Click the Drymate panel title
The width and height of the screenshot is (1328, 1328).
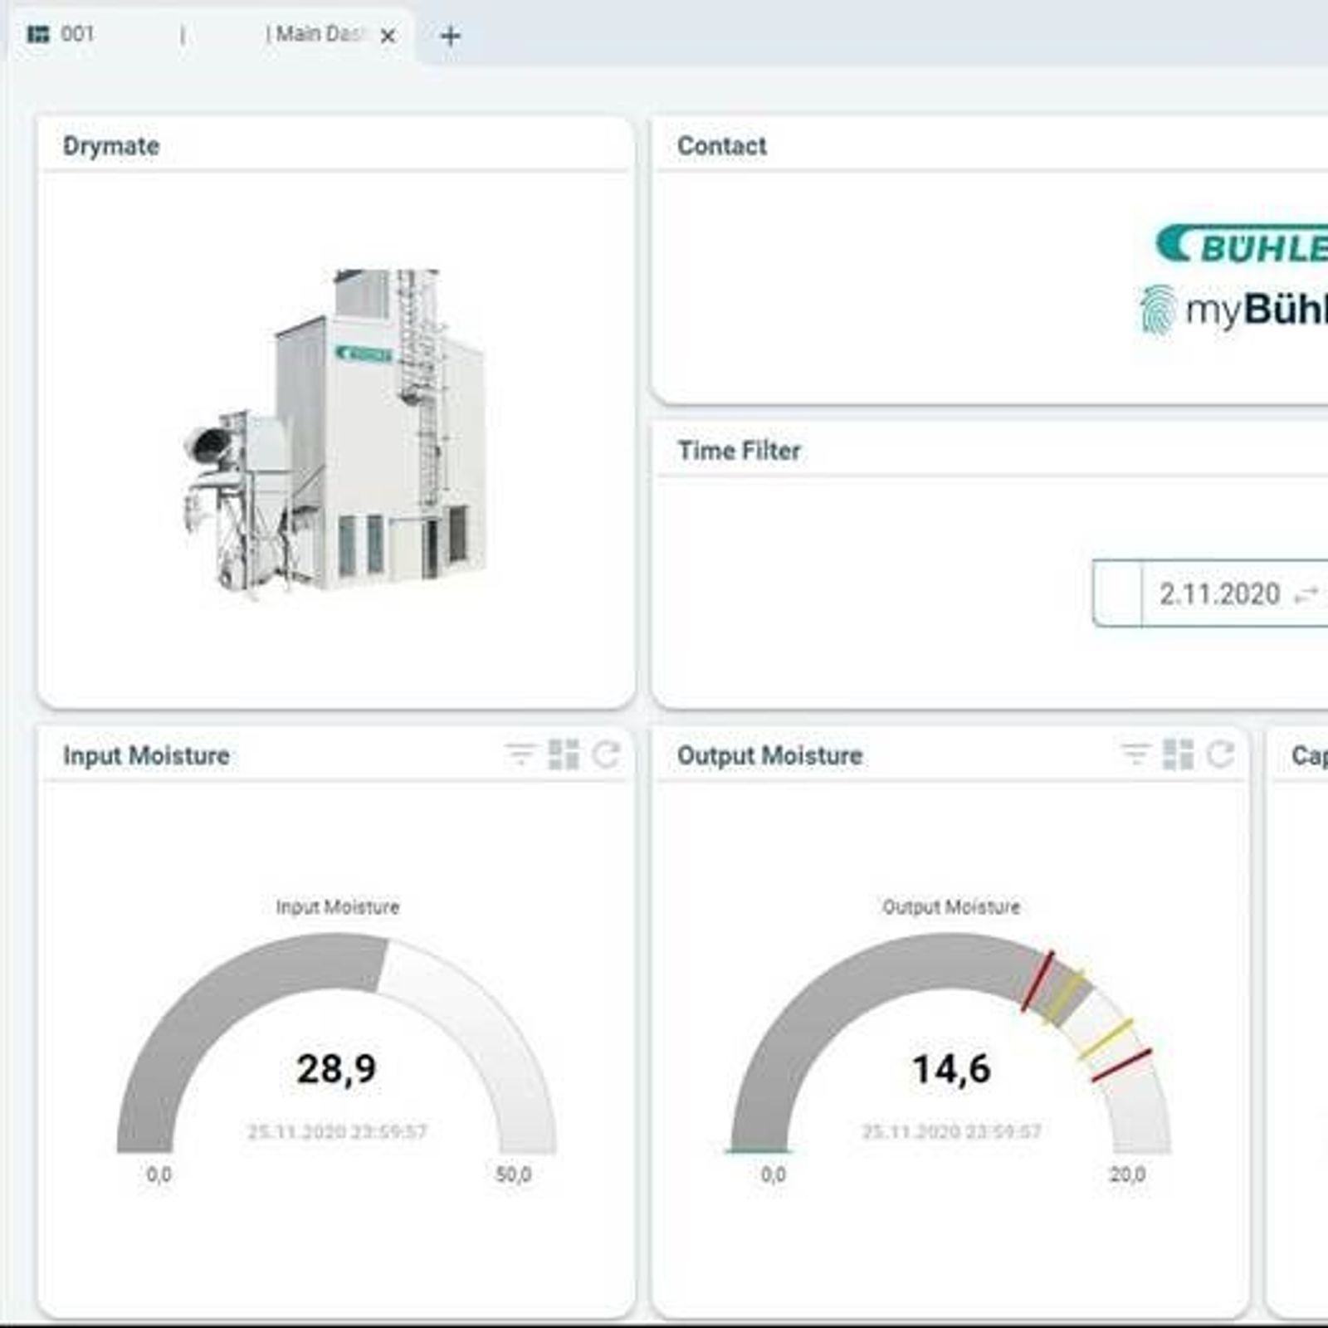[x=111, y=146]
